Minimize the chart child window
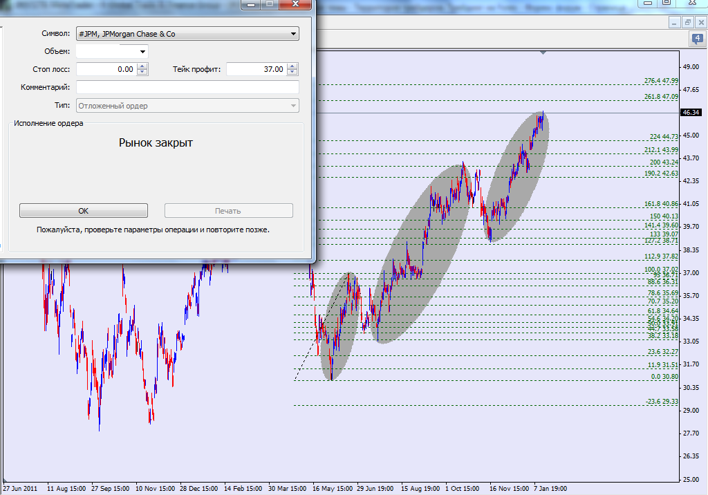Viewport: 708px width, 495px height. click(x=674, y=22)
